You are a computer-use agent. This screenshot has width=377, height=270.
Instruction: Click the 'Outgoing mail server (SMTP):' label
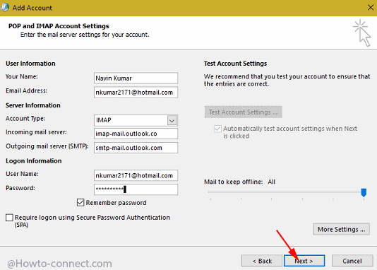point(47,146)
